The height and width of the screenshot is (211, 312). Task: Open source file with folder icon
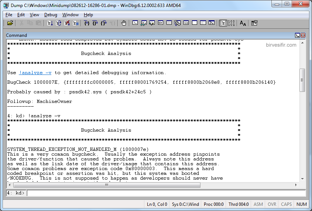pos(10,23)
